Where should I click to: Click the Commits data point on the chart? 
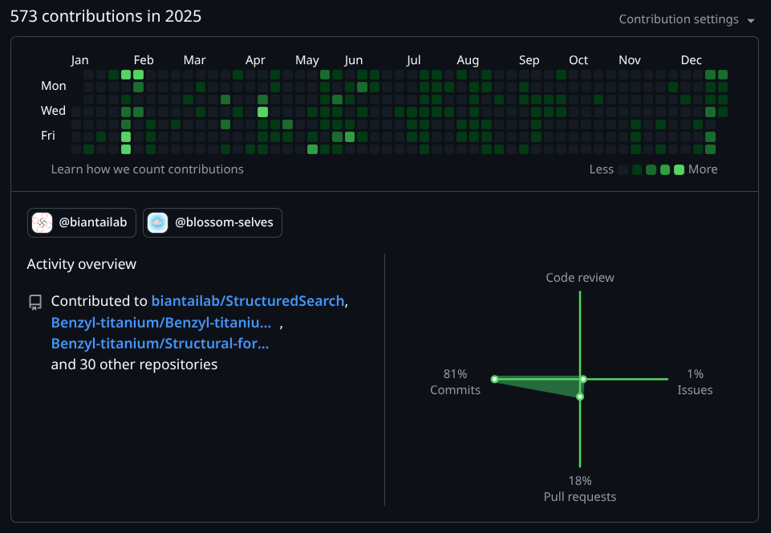click(495, 378)
